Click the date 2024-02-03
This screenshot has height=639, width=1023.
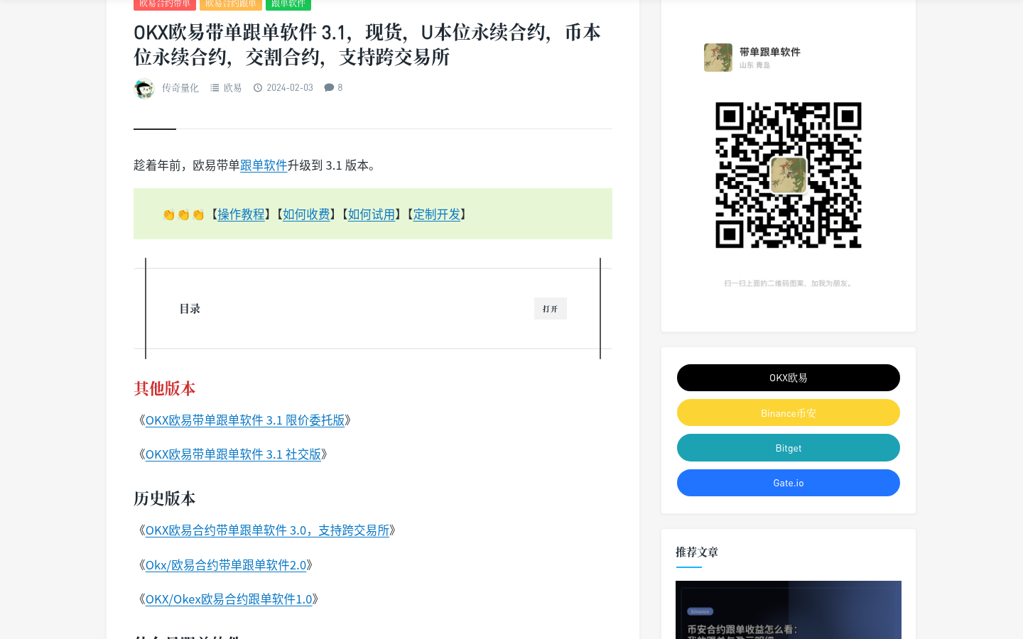(x=290, y=88)
